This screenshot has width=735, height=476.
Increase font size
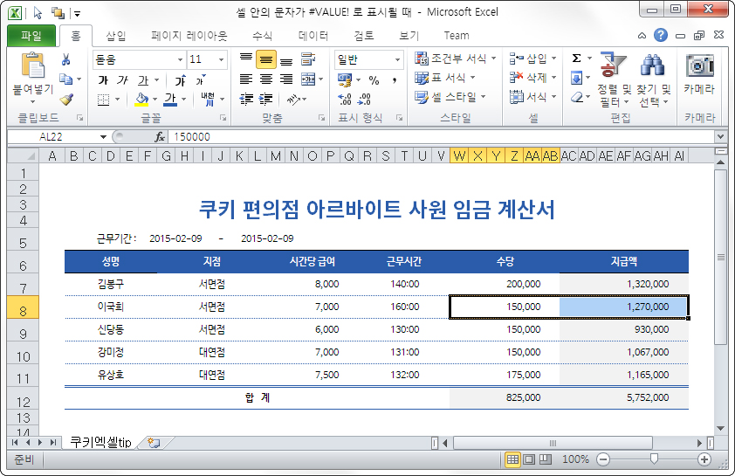181,80
